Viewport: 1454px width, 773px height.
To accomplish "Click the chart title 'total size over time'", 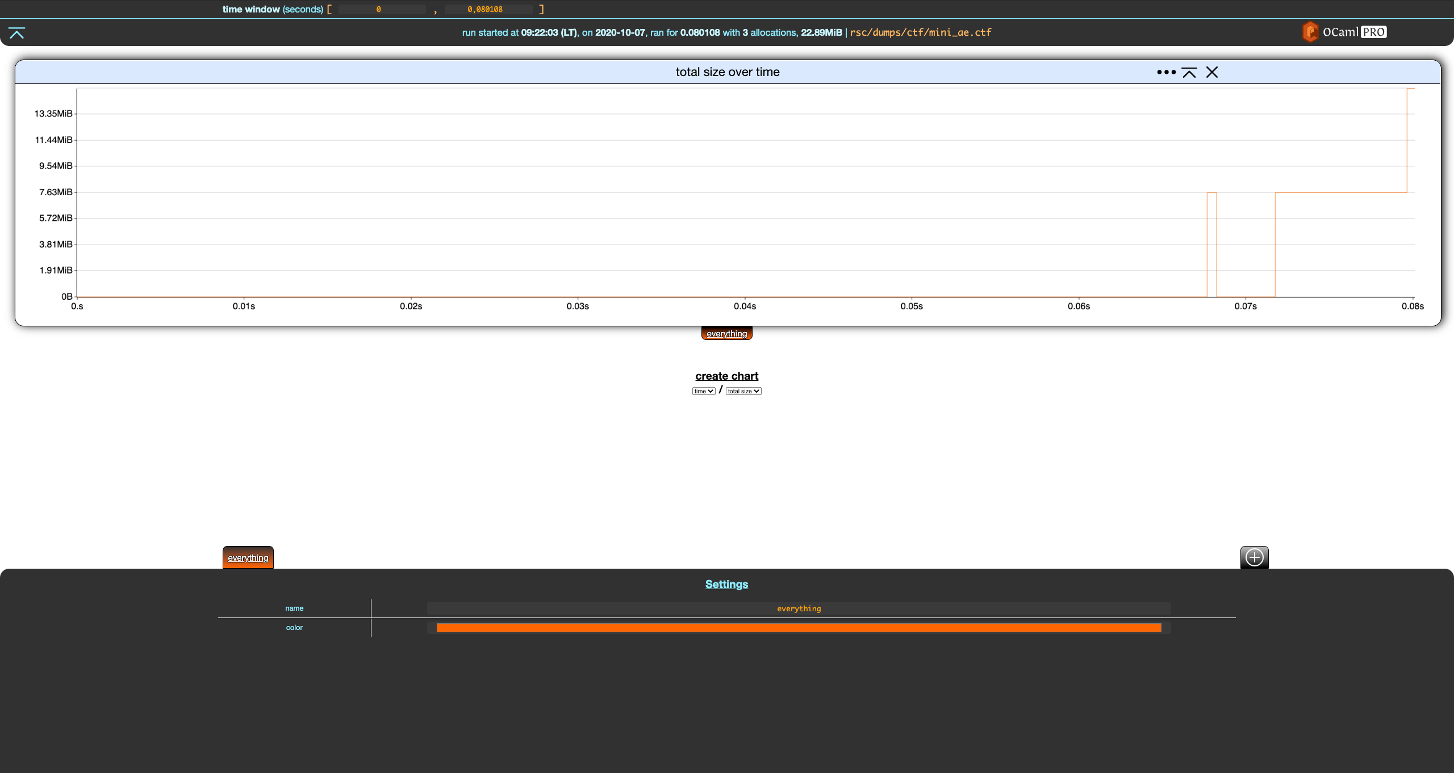I will pos(727,72).
